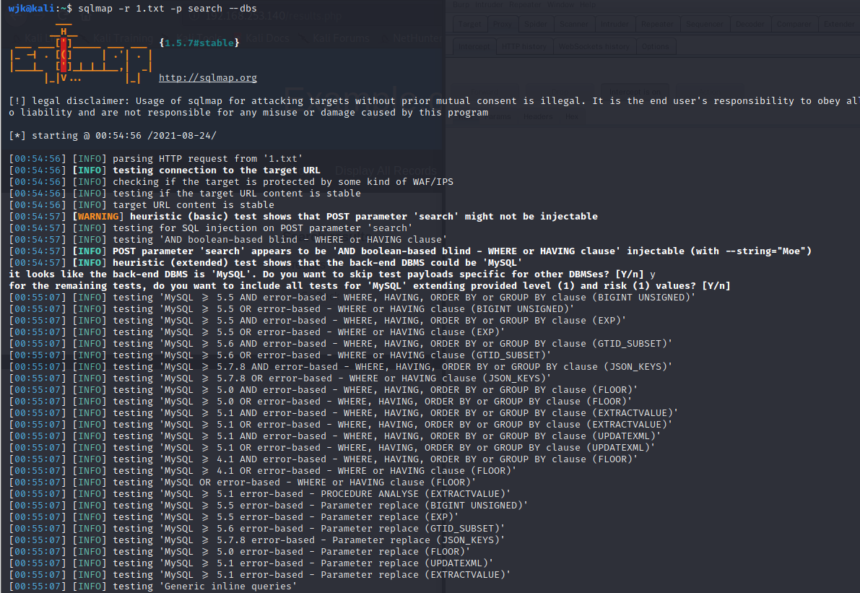Click the PROCEDURE ANALYSE (EXTRACTVALUE) line
Screen dimensions: 860x593
(x=259, y=494)
